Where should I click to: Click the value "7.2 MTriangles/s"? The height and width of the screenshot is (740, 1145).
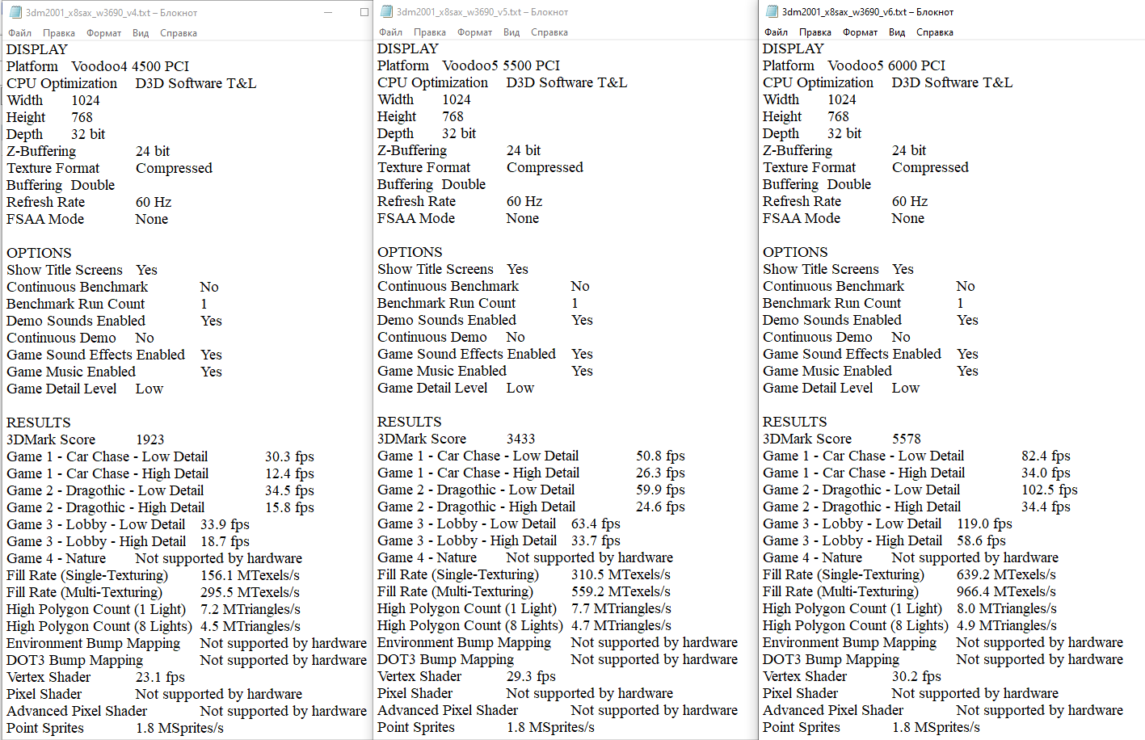click(x=250, y=609)
